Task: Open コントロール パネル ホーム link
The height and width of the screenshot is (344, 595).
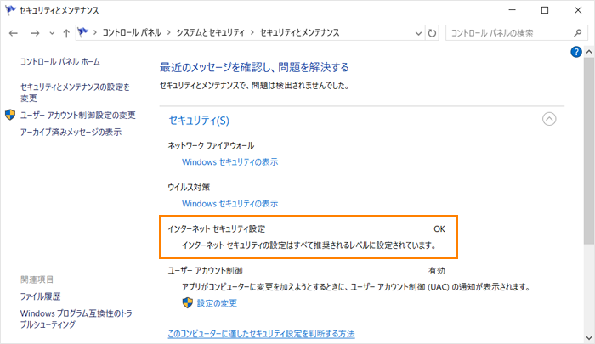Action: pyautogui.click(x=60, y=61)
